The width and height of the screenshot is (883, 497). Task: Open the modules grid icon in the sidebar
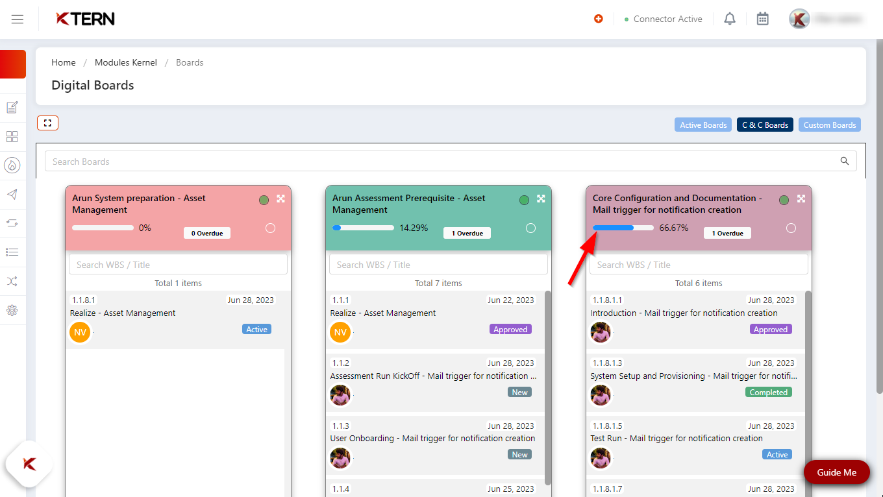[x=12, y=136]
